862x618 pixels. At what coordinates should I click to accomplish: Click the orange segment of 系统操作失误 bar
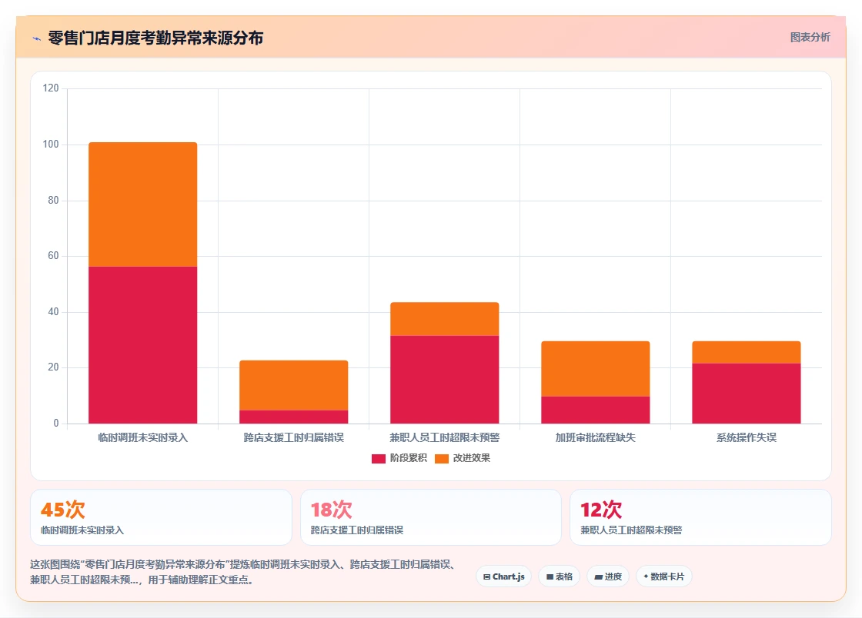tap(747, 352)
